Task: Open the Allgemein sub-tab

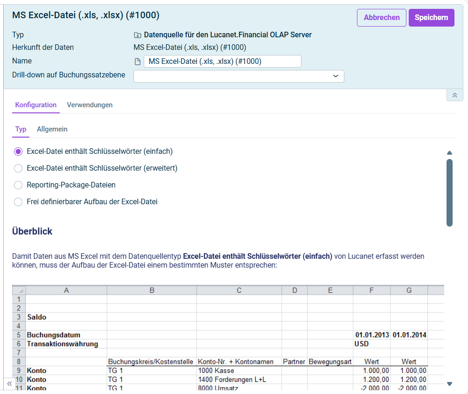Action: [x=52, y=129]
